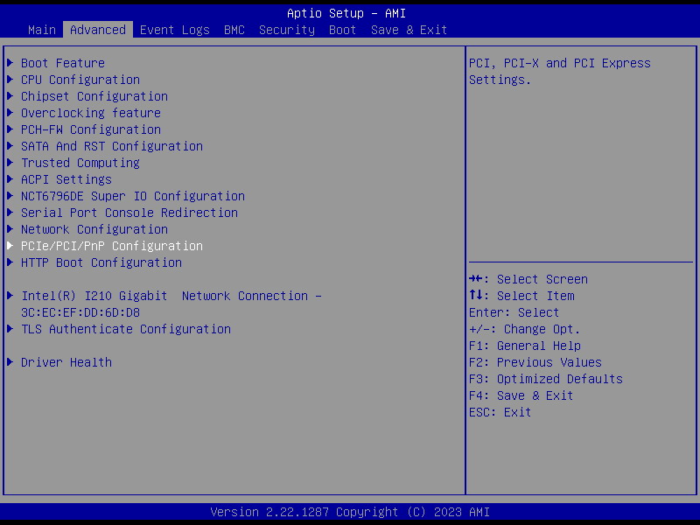Click the arrow beside PCH-FW Configuration
Viewport: 700px width, 525px height.
tap(10, 129)
